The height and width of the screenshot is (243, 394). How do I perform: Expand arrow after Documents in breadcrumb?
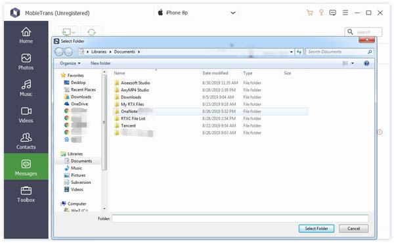139,52
